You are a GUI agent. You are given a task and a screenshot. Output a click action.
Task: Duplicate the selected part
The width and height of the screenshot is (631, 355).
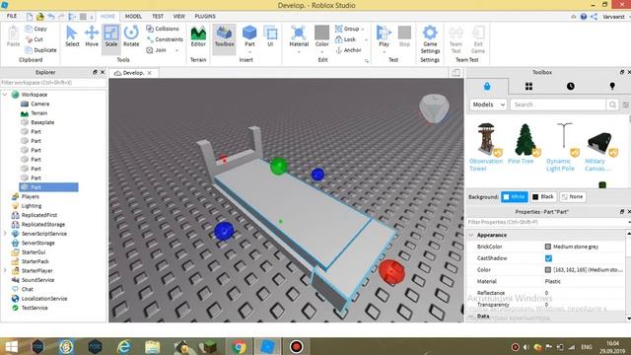click(40, 50)
